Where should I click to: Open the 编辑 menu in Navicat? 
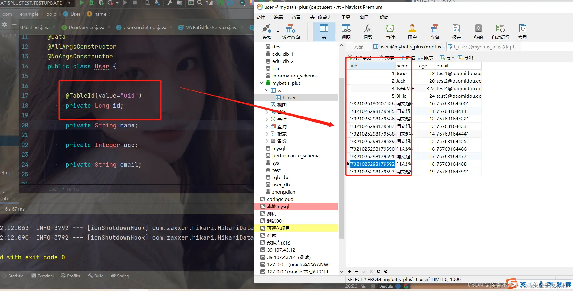coord(278,18)
